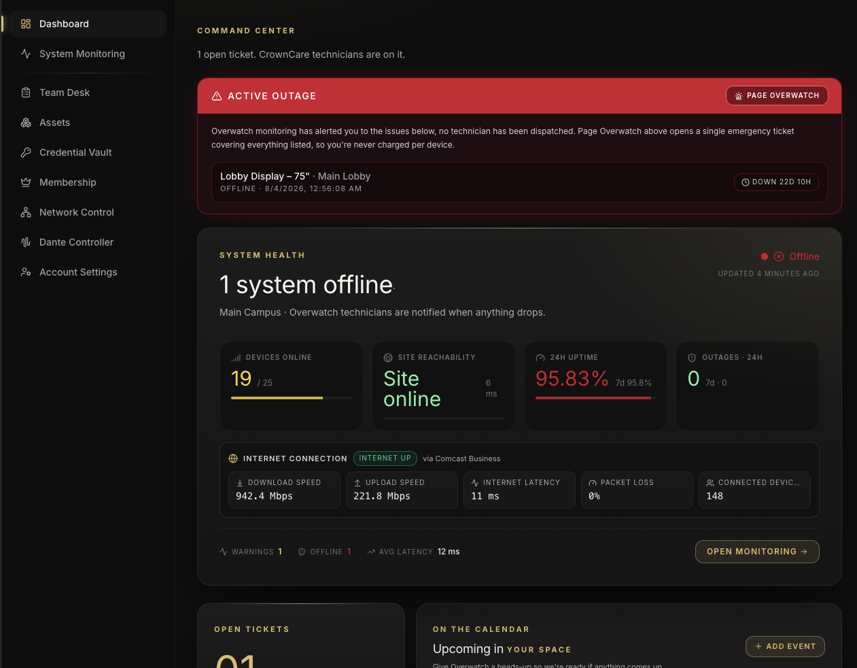Click the users icon on Connected Devices
Screen dimensions: 857x668
coord(710,483)
